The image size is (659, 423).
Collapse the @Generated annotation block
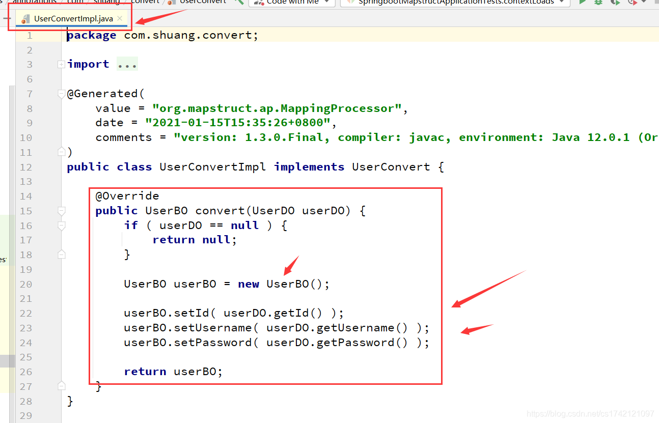coord(62,93)
